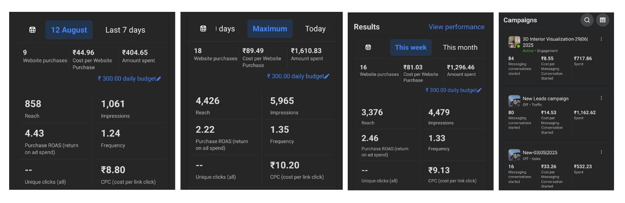625x203 pixels.
Task: Switch to the Last 7 days tab
Action: tap(125, 30)
